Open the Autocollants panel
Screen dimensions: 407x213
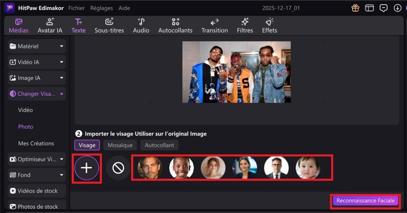[x=175, y=25]
